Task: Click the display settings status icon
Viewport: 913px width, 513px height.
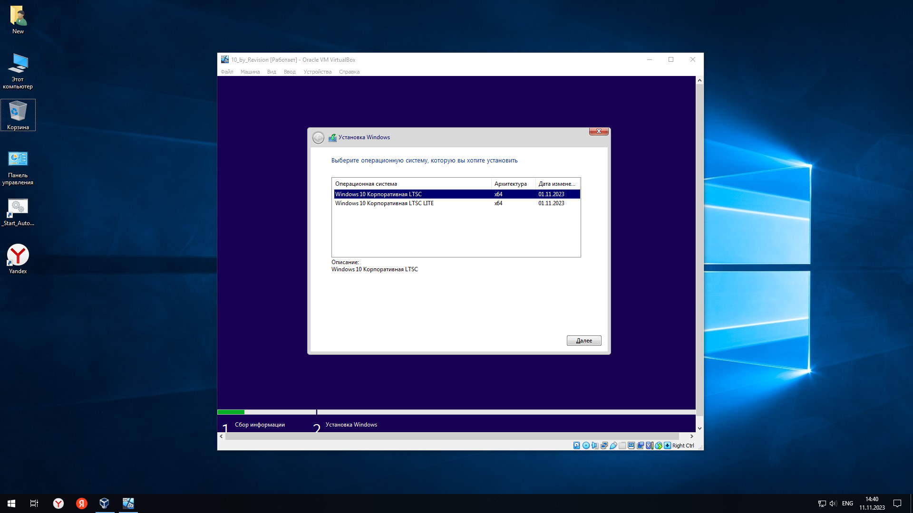Action: [631, 446]
